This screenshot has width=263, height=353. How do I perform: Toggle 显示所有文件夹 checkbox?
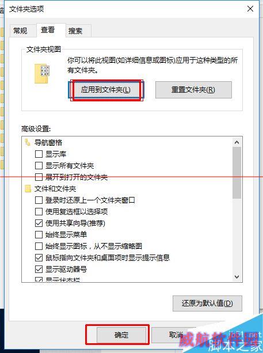pos(39,165)
